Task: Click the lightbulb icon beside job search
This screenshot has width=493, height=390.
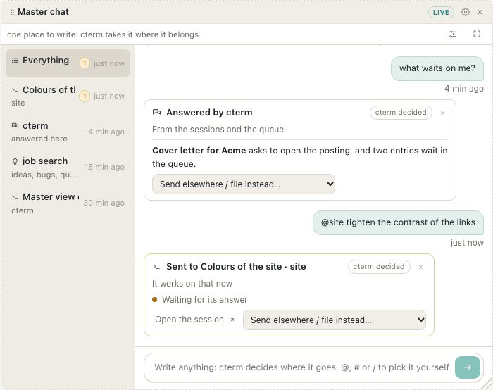Action: coord(15,161)
